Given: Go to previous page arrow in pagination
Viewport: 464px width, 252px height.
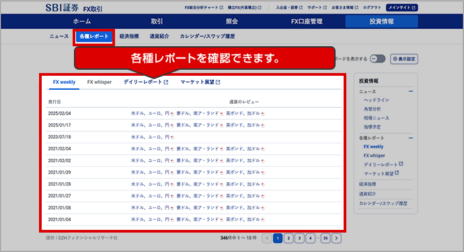Looking at the screenshot, I should (x=267, y=238).
